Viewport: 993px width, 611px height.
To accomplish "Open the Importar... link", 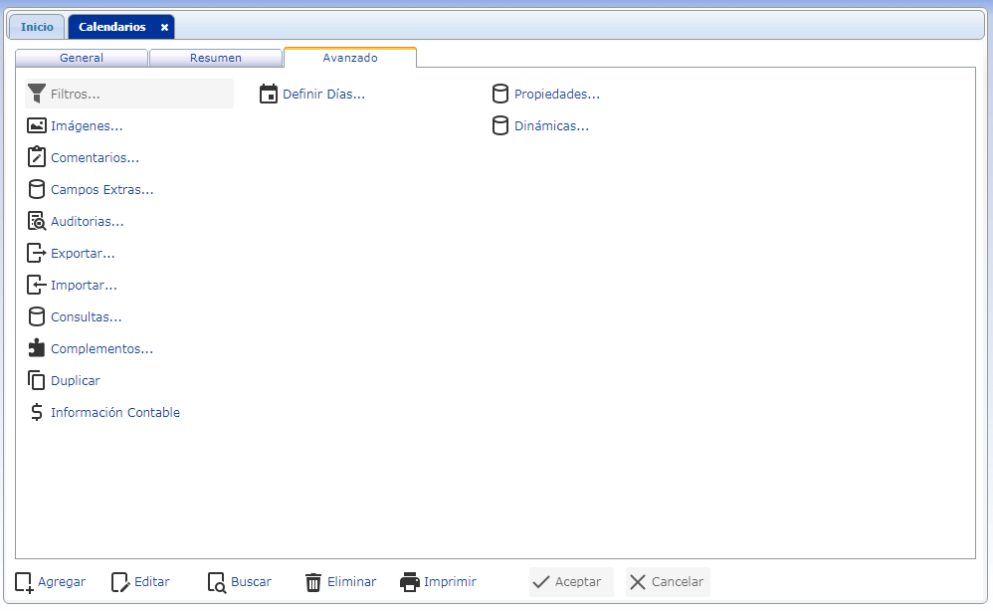I will pos(84,285).
